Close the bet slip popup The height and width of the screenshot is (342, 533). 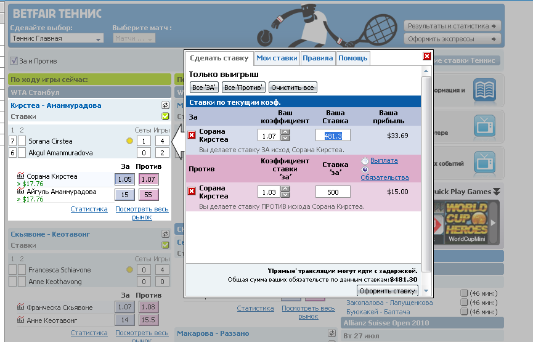coord(427,56)
